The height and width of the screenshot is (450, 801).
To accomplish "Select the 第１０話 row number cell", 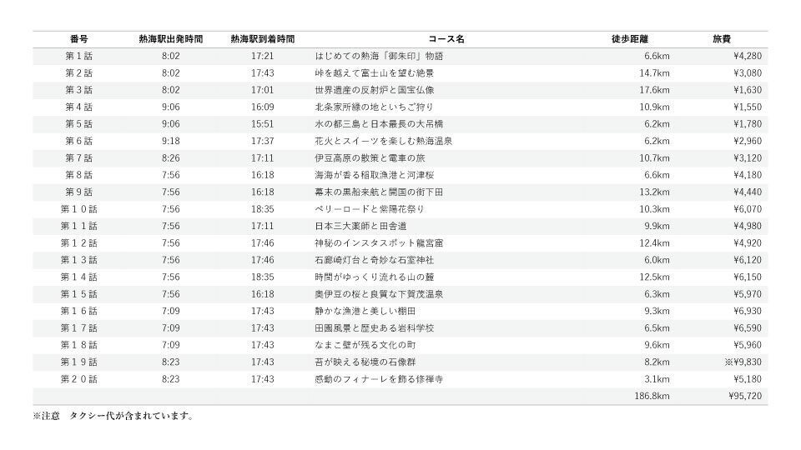I will click(x=78, y=209).
